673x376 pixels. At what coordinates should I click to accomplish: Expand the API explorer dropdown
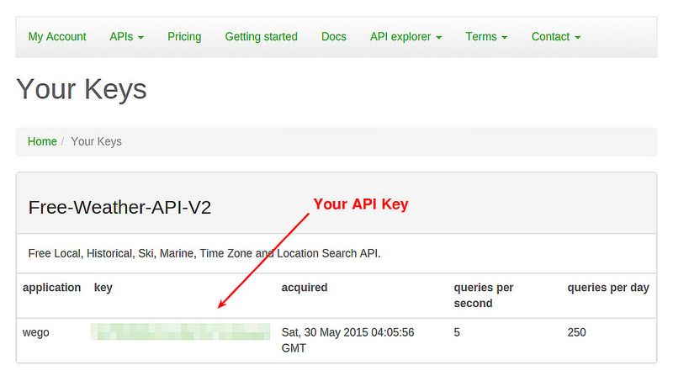(x=405, y=37)
